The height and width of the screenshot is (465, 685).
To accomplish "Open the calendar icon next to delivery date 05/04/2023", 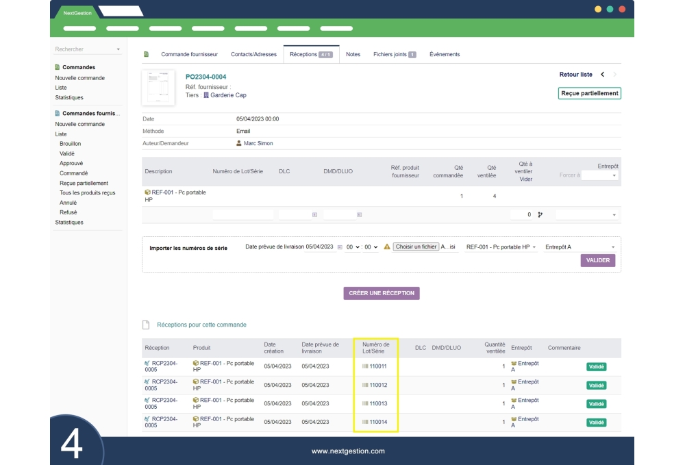I will (340, 247).
